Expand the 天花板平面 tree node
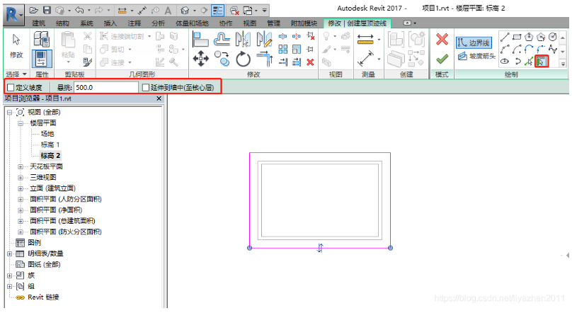572x318 pixels. point(21,167)
